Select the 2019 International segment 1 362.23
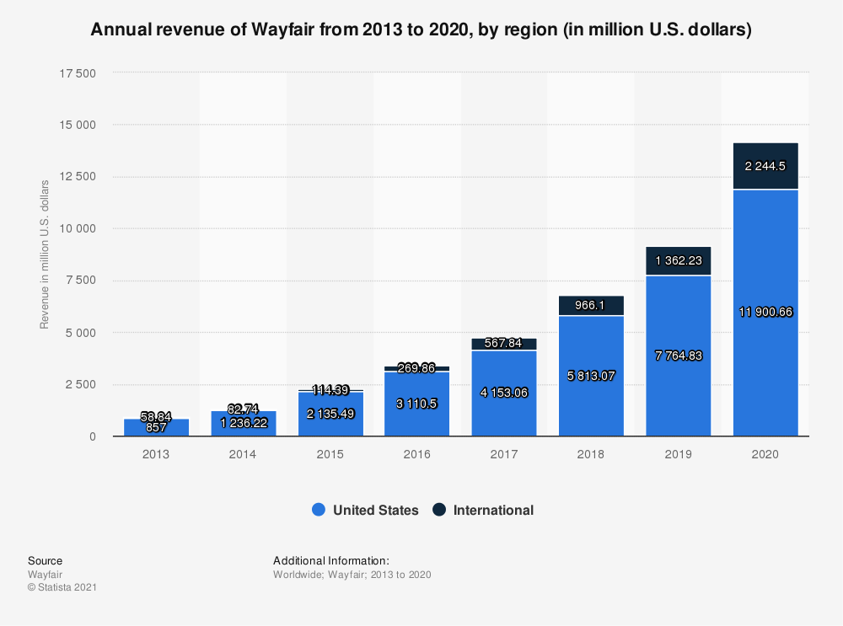The width and height of the screenshot is (843, 626). (x=679, y=261)
